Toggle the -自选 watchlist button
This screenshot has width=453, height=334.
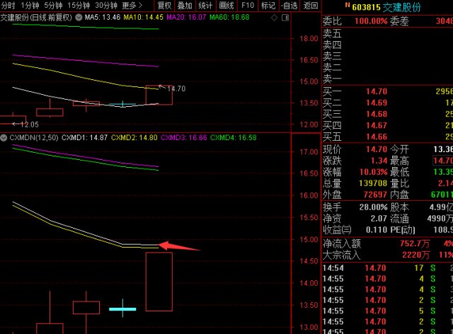click(289, 5)
